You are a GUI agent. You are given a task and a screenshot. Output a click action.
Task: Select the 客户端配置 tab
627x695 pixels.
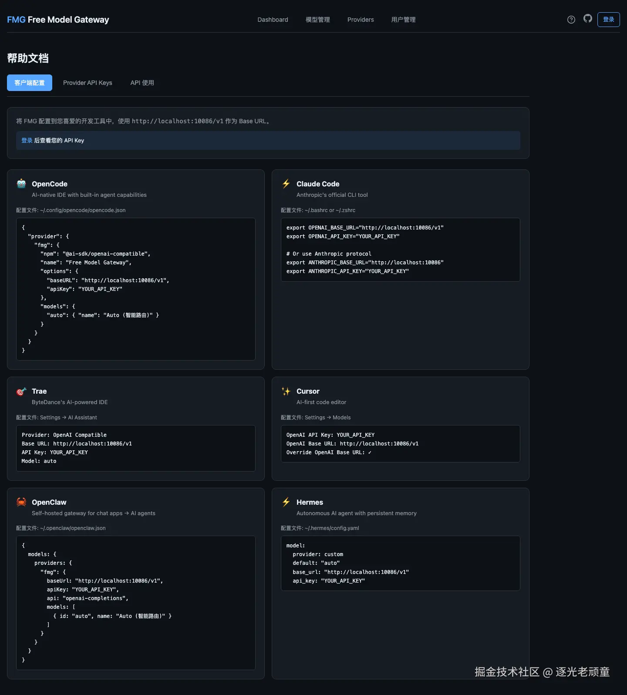click(x=30, y=83)
